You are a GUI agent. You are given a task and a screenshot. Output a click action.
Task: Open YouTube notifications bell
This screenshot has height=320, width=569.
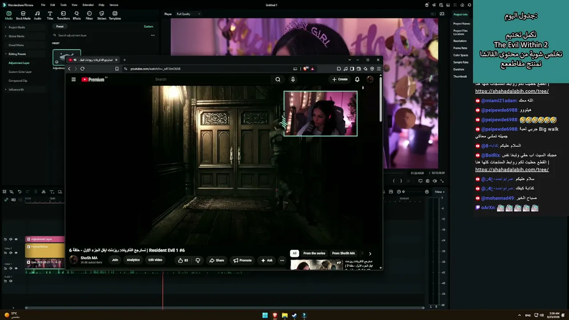click(357, 80)
